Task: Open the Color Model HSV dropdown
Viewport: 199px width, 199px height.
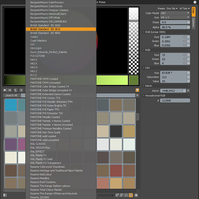Action: [x=175, y=13]
